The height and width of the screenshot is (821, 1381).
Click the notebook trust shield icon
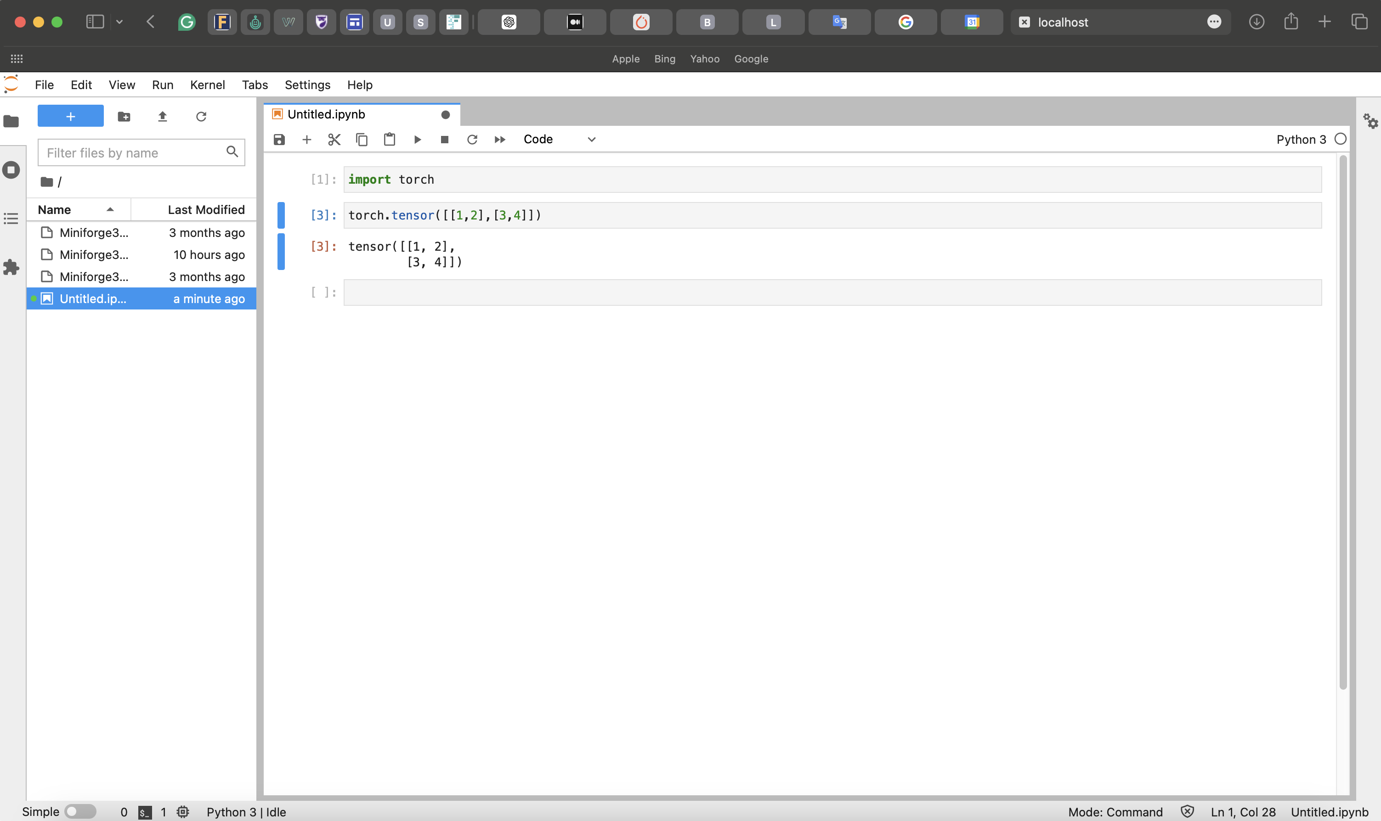(1187, 811)
